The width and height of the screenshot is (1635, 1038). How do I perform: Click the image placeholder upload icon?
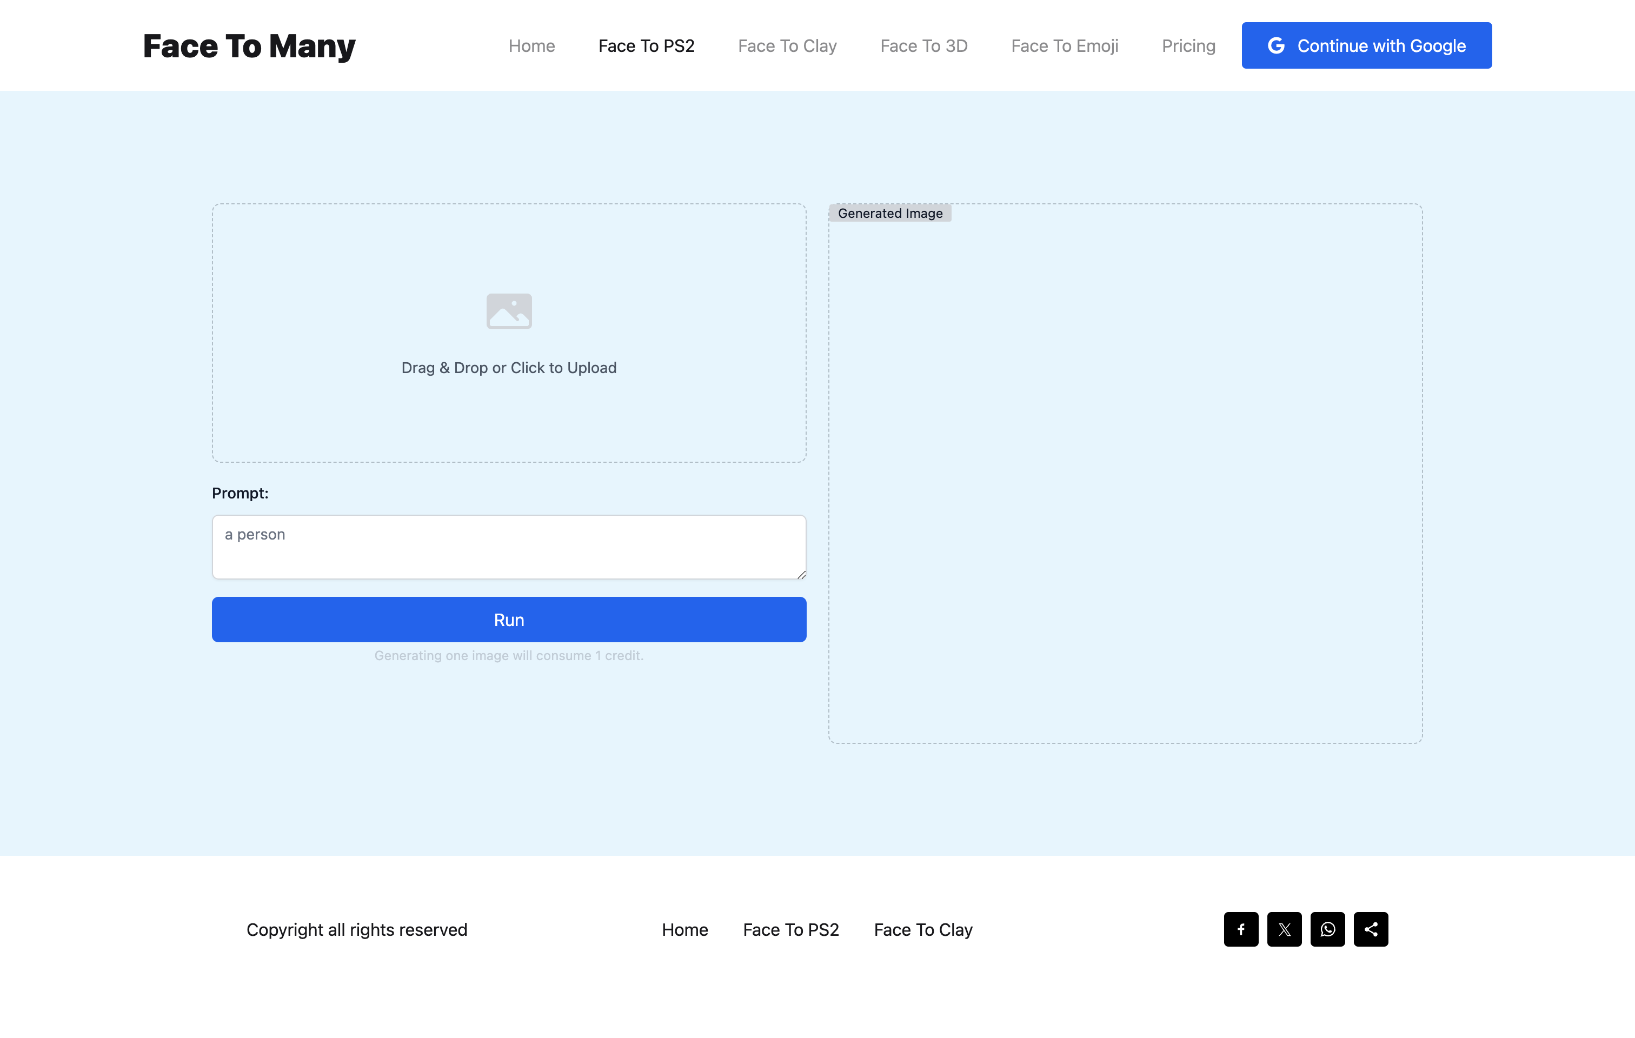point(509,311)
